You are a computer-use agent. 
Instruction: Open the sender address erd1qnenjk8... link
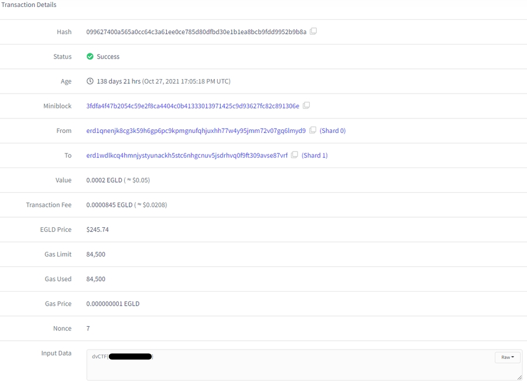(x=196, y=131)
